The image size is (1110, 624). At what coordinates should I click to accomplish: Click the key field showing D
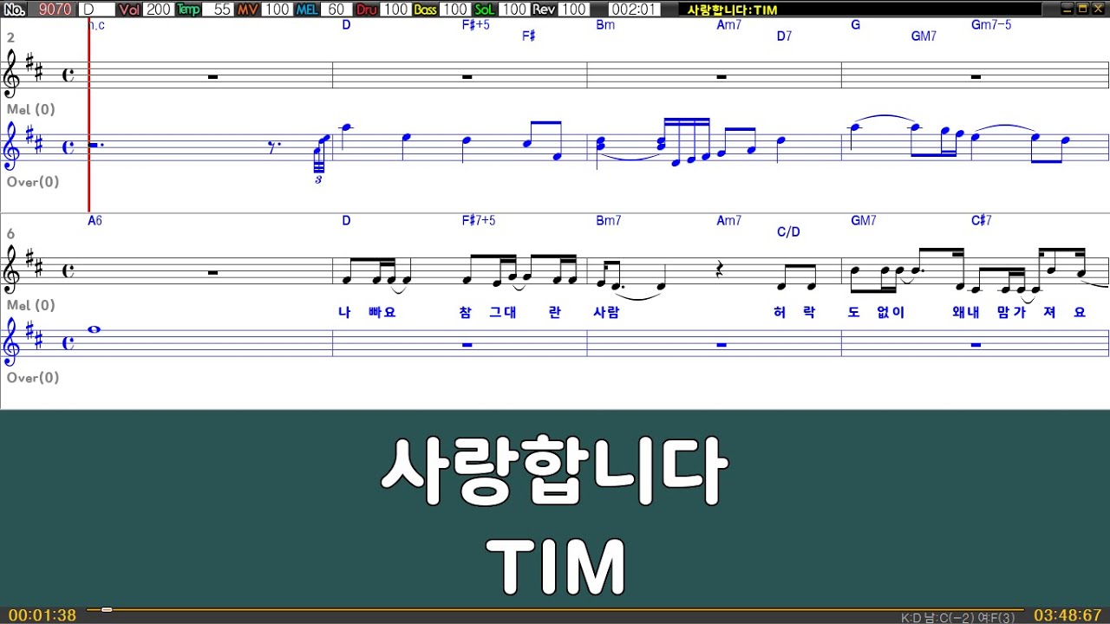[x=95, y=10]
